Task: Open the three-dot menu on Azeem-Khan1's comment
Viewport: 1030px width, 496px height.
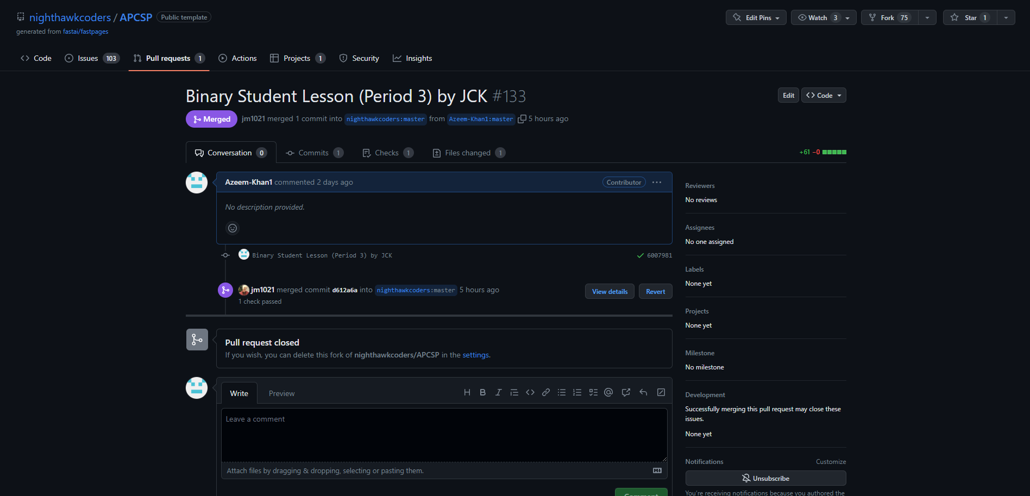Action: point(657,183)
